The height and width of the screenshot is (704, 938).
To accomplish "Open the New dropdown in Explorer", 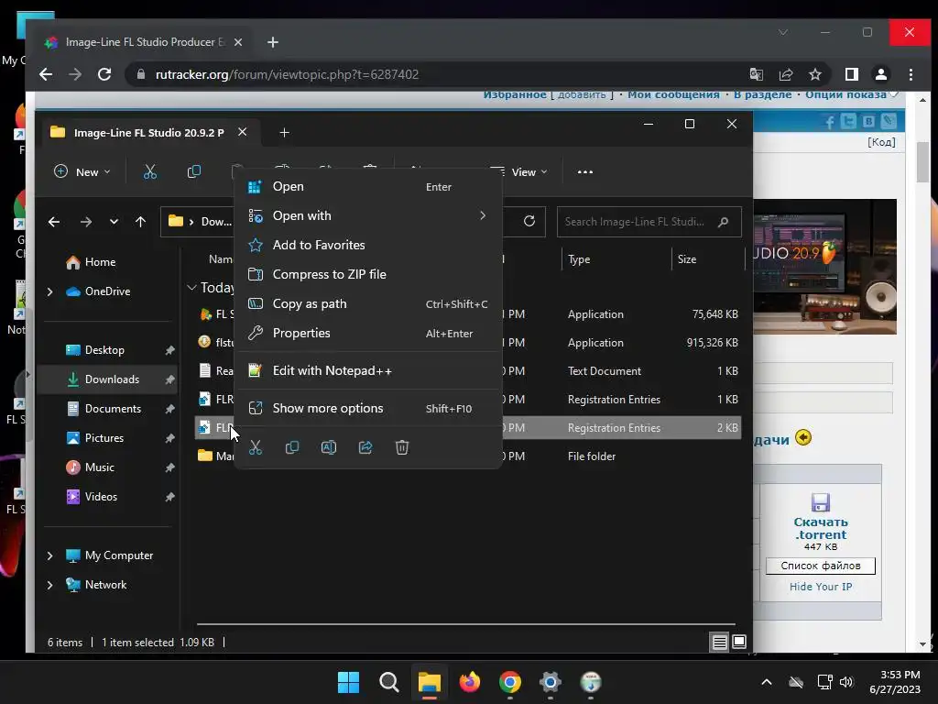I will (82, 171).
